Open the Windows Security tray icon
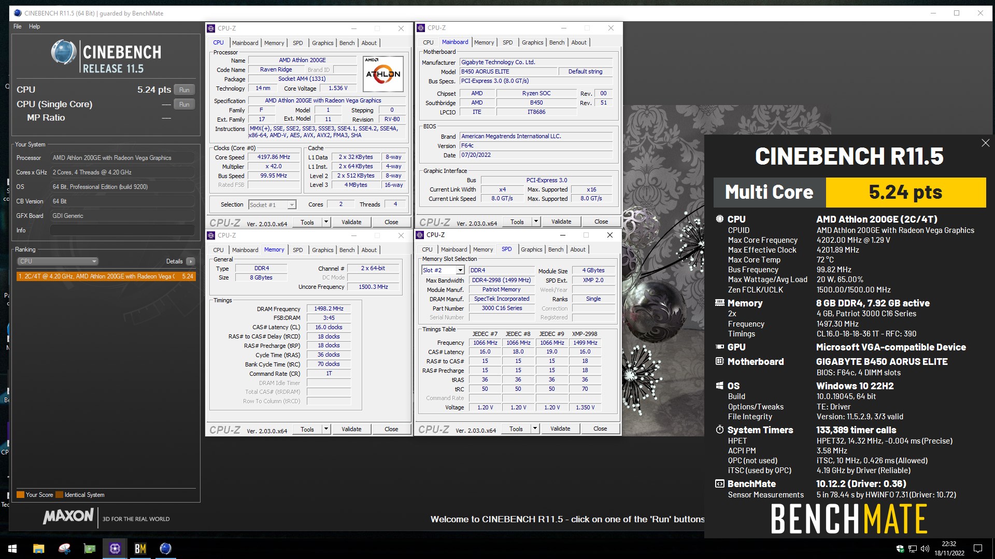The width and height of the screenshot is (995, 559). coord(900,549)
